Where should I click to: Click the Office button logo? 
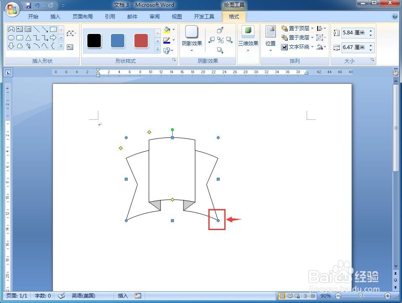[12, 9]
